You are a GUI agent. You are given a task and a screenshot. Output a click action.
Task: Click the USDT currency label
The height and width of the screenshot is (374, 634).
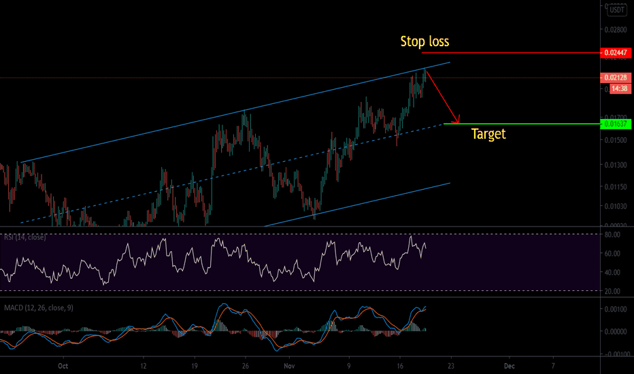[x=617, y=10]
